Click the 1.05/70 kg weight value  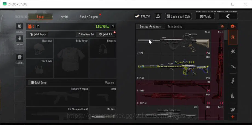(102, 26)
